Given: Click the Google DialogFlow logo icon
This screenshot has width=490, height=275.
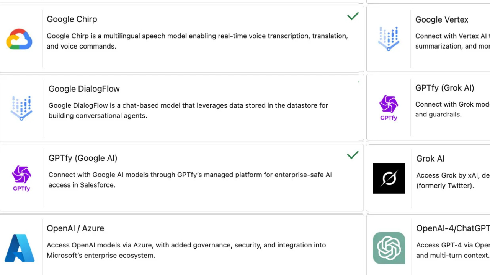Looking at the screenshot, I should (21, 108).
